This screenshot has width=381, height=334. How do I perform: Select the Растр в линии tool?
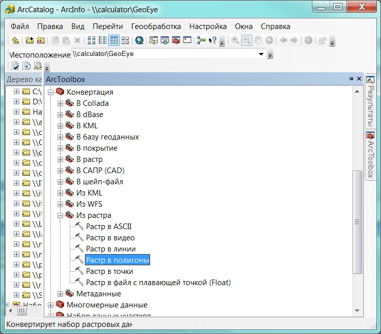click(111, 249)
